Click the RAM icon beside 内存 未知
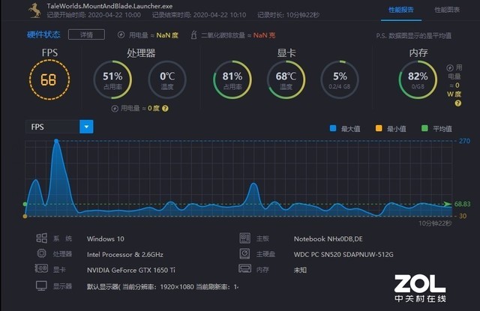The height and width of the screenshot is (311, 480). [245, 268]
